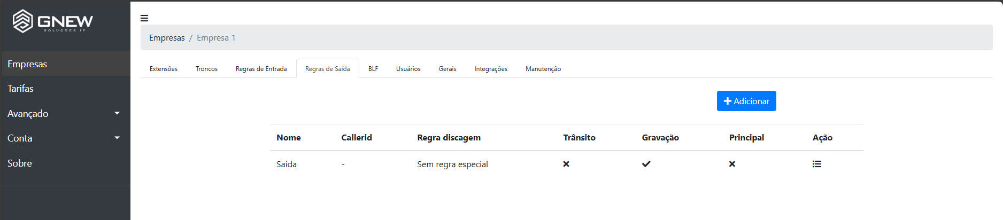Follow the Empresas breadcrumb link
Viewport: 1003px width, 220px height.
click(x=167, y=38)
